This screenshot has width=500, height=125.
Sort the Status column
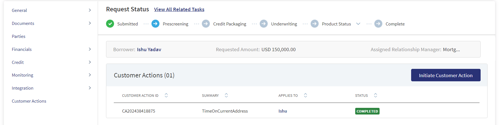coord(375,95)
